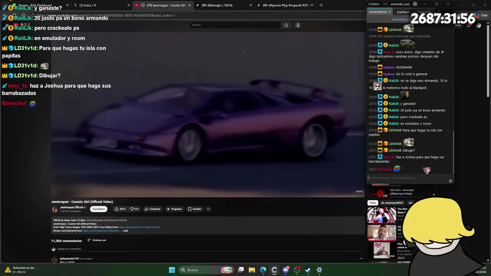Type in Chatterino send message field
Viewport: 491px width, 276px height.
click(x=407, y=178)
